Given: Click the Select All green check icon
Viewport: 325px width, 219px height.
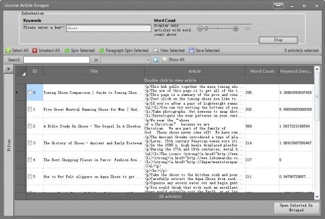Looking at the screenshot, I should tap(8, 50).
